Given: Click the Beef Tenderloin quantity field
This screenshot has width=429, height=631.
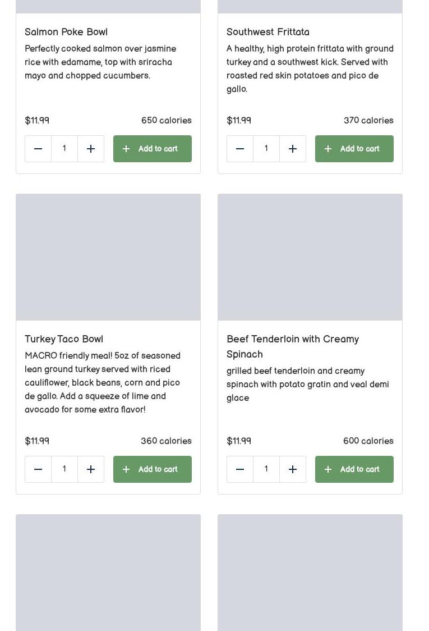Looking at the screenshot, I should point(266,469).
